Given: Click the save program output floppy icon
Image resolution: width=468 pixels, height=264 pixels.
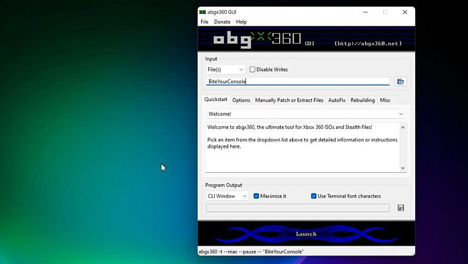Looking at the screenshot, I should tap(401, 208).
